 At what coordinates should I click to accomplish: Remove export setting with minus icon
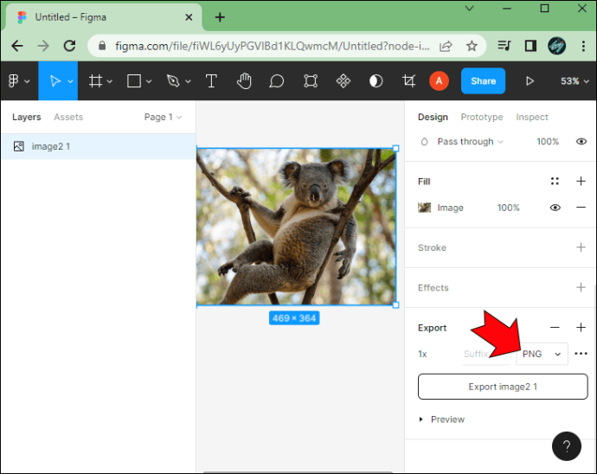click(555, 328)
